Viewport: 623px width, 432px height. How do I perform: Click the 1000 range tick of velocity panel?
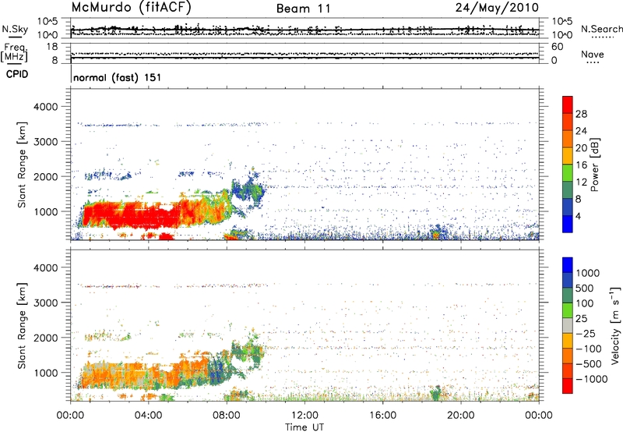tap(45, 373)
